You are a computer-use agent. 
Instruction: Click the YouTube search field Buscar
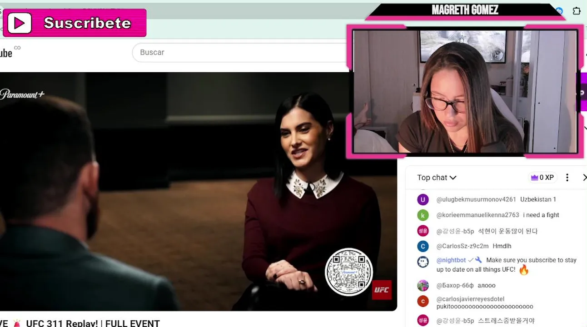point(241,52)
